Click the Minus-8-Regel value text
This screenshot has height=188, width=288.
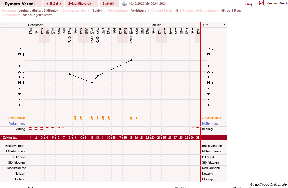tap(232, 11)
